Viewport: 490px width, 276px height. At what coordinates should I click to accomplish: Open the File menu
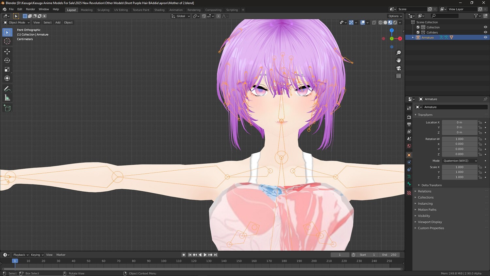click(x=11, y=9)
